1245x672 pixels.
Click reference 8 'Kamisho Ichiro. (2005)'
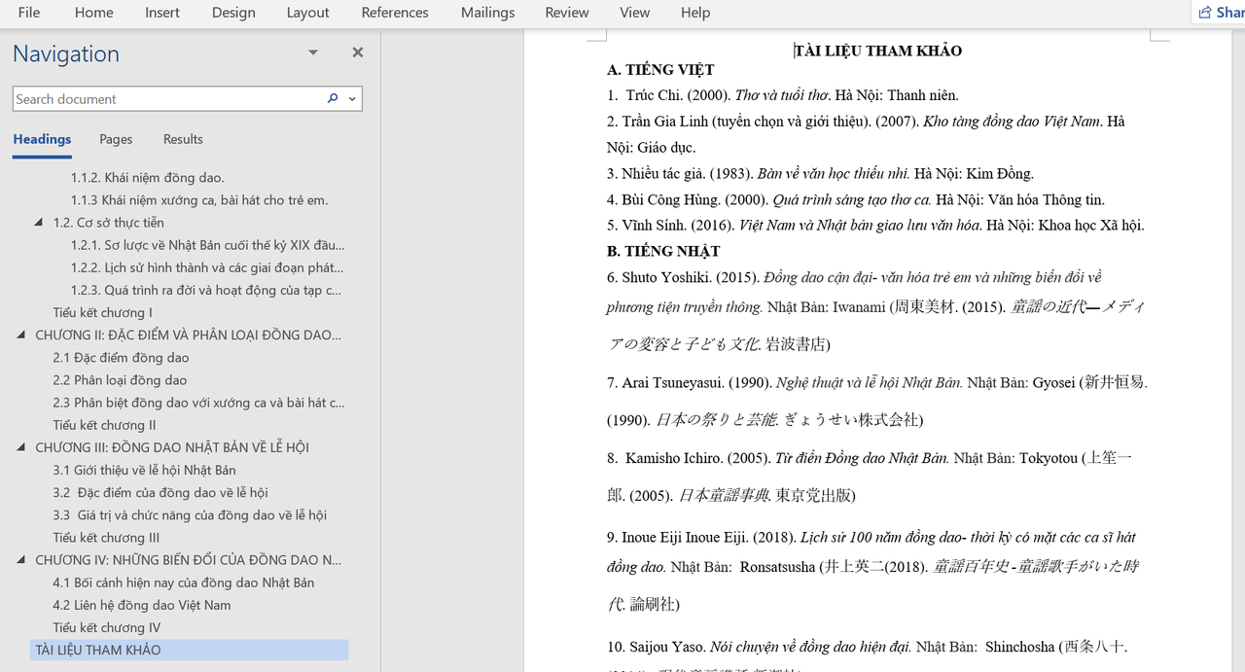tap(870, 477)
